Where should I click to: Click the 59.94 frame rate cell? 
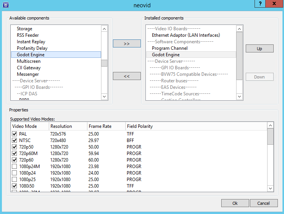click(94, 154)
